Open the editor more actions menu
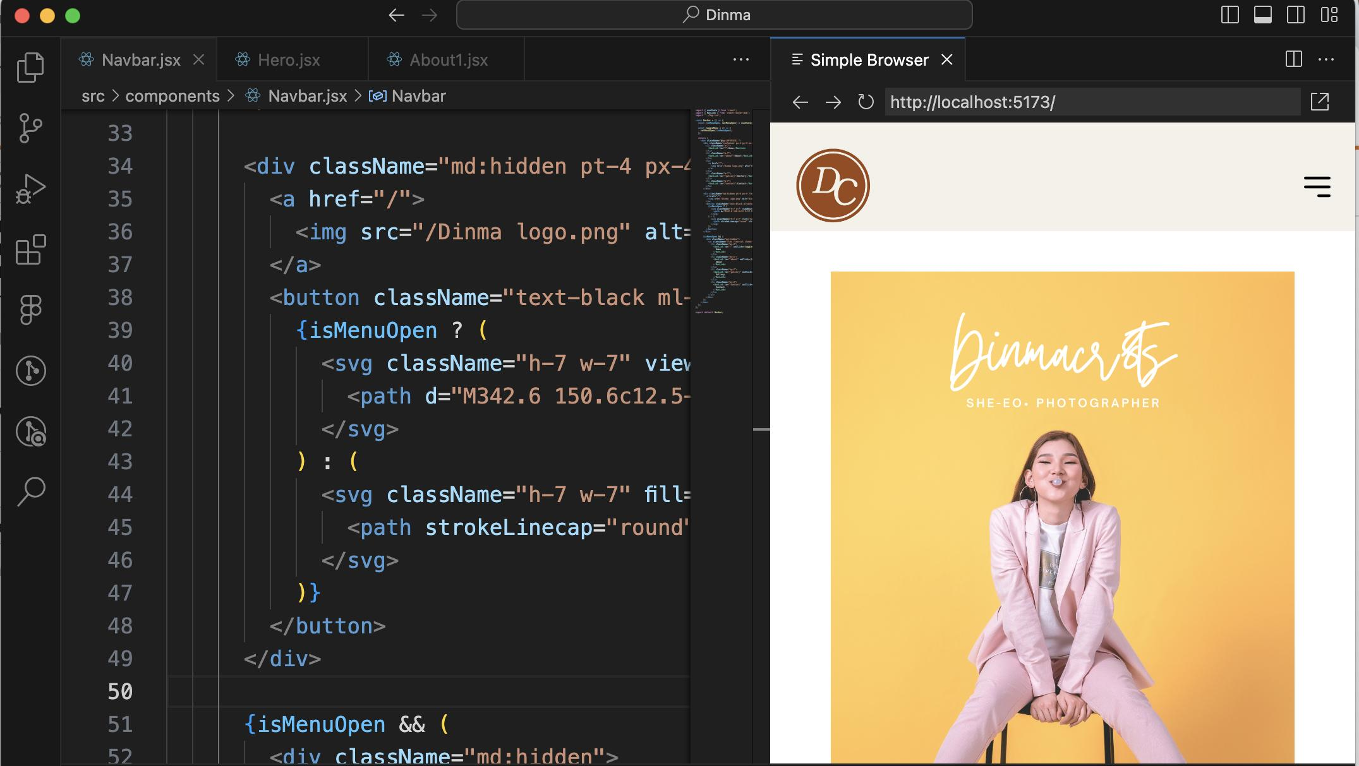 click(x=740, y=59)
